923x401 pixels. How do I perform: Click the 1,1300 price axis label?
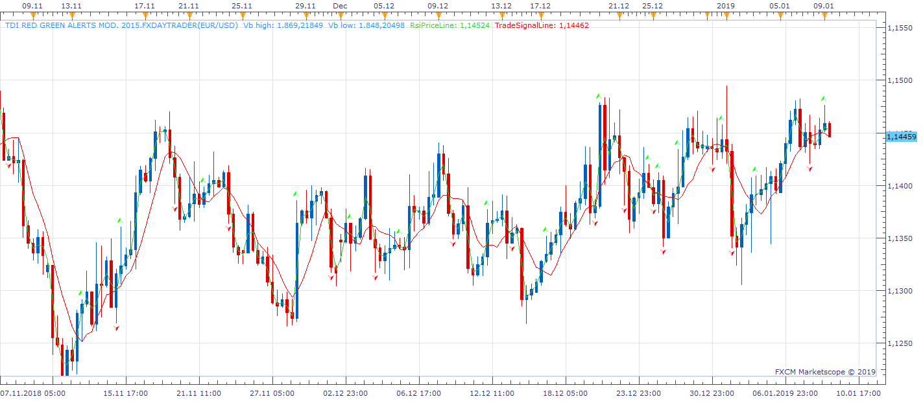pyautogui.click(x=900, y=291)
